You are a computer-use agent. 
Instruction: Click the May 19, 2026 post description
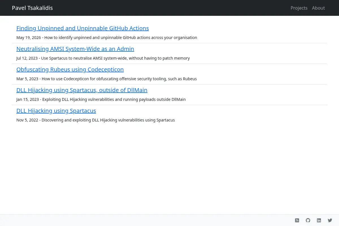[x=107, y=38]
